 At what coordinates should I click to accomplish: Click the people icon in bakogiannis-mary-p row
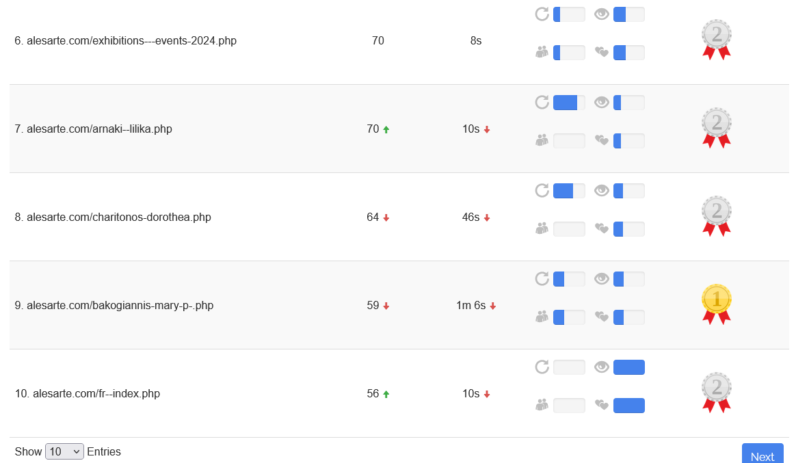(x=542, y=317)
